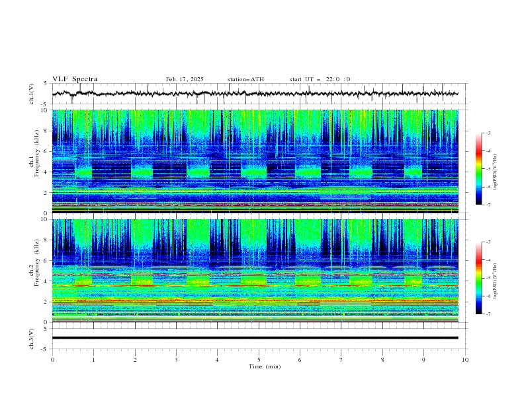Click the ch.1 spectrogram panel
Screen dimensions: 524x404
coord(255,161)
